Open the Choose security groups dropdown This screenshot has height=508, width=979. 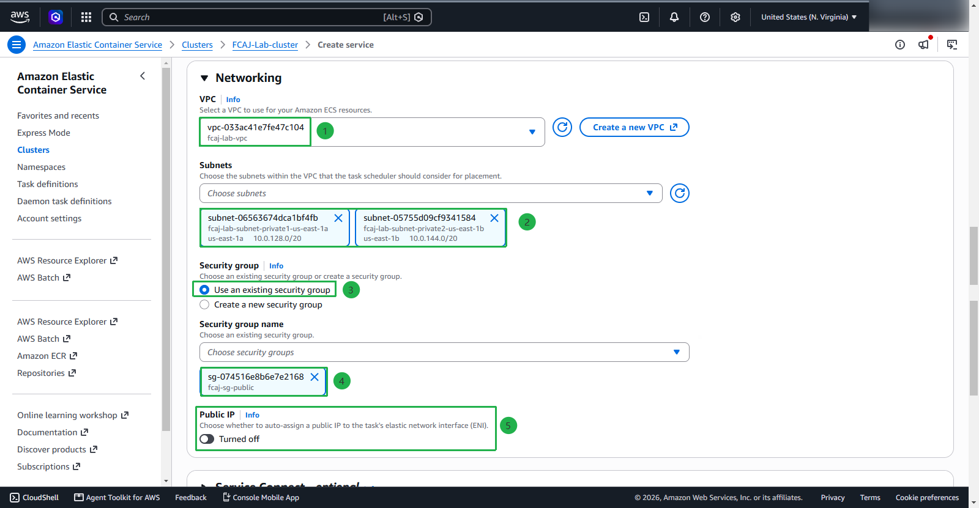click(x=444, y=352)
